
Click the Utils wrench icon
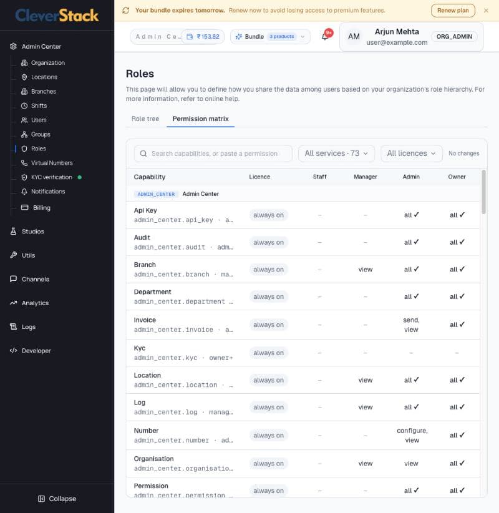13,255
